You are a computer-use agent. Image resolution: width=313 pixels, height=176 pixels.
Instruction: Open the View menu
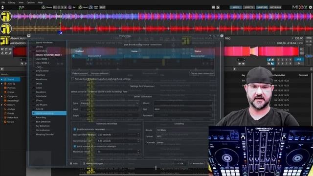click(x=21, y=2)
